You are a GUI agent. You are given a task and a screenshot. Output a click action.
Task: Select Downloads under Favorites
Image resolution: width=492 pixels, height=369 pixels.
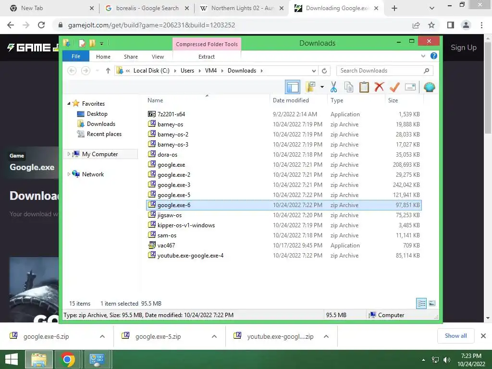(101, 123)
